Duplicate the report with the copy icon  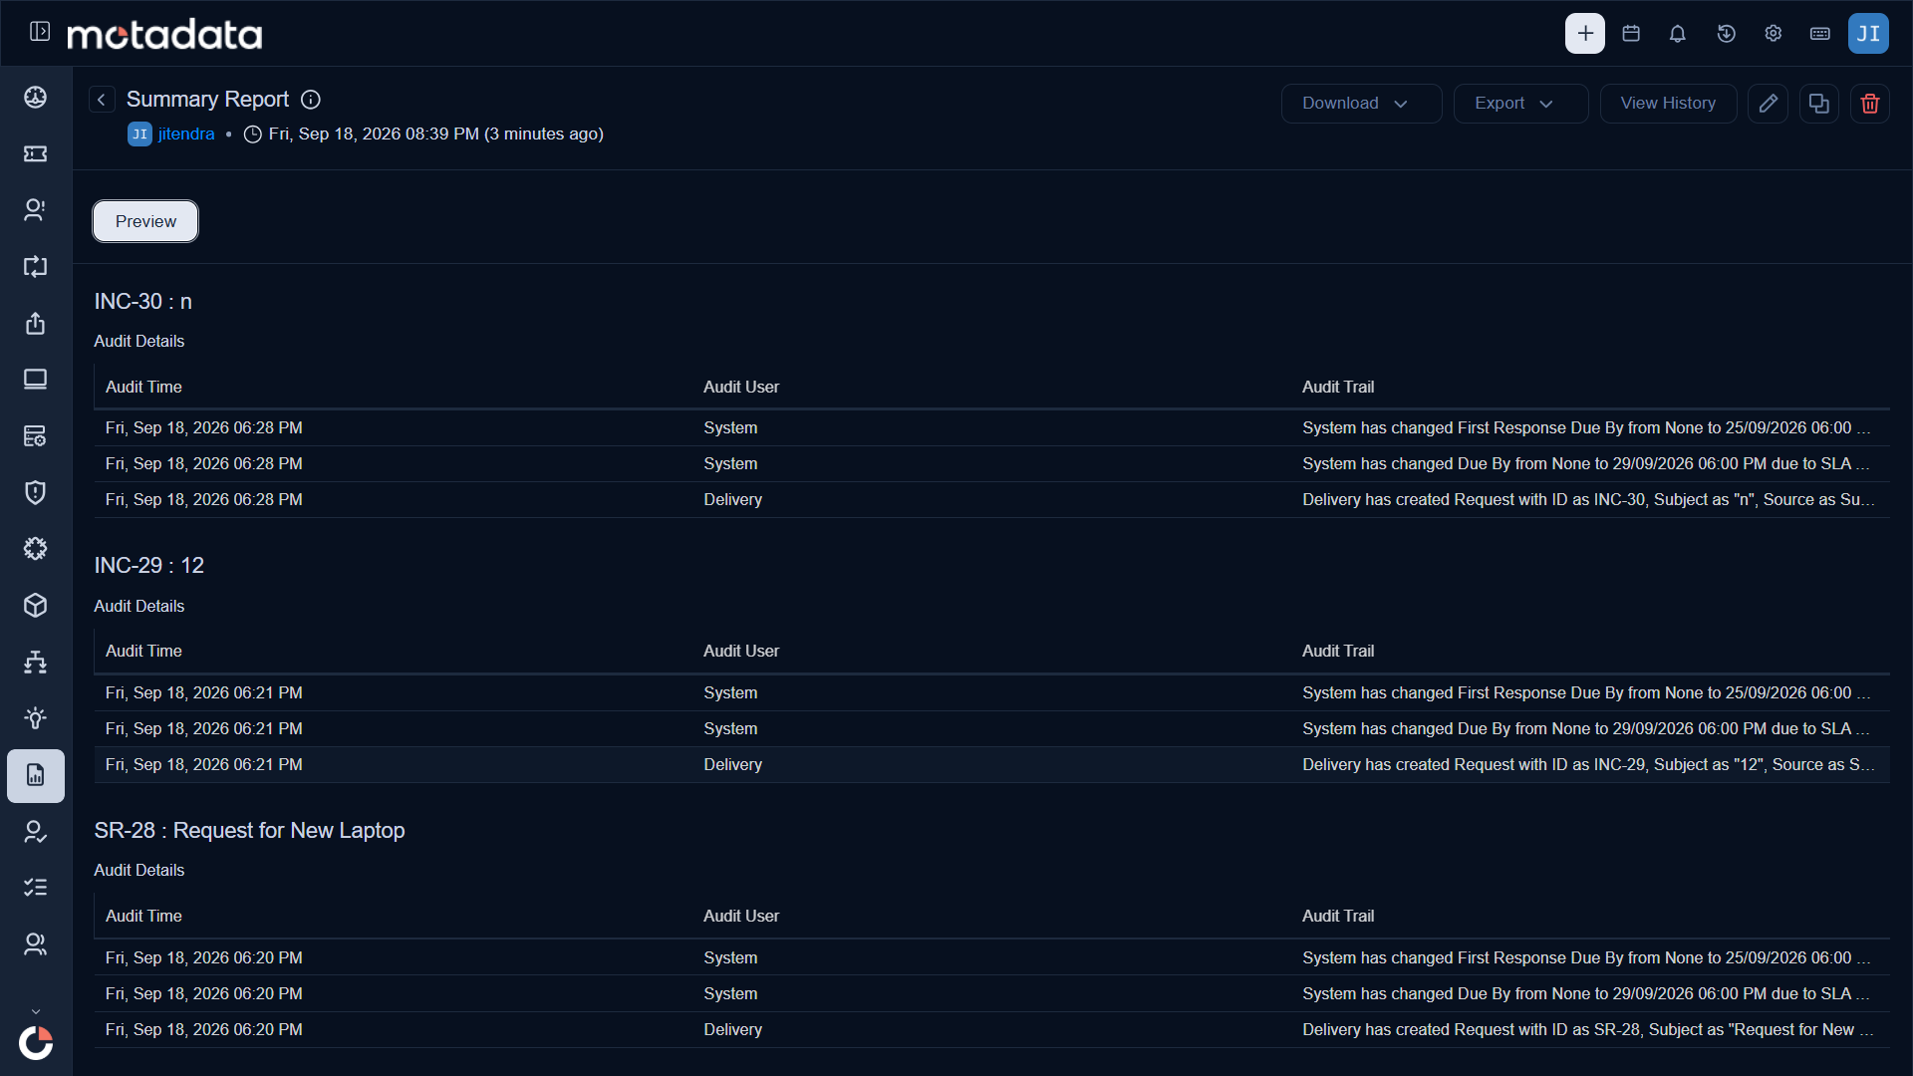coord(1818,104)
